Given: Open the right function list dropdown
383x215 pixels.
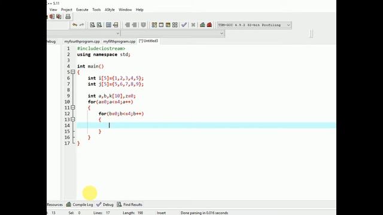Looking at the screenshot, I should [221, 33].
